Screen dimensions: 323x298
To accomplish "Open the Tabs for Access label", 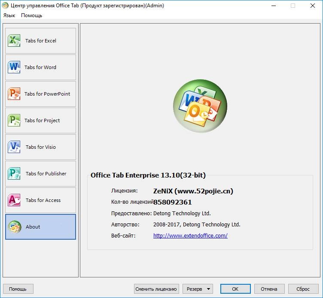I will click(x=43, y=200).
